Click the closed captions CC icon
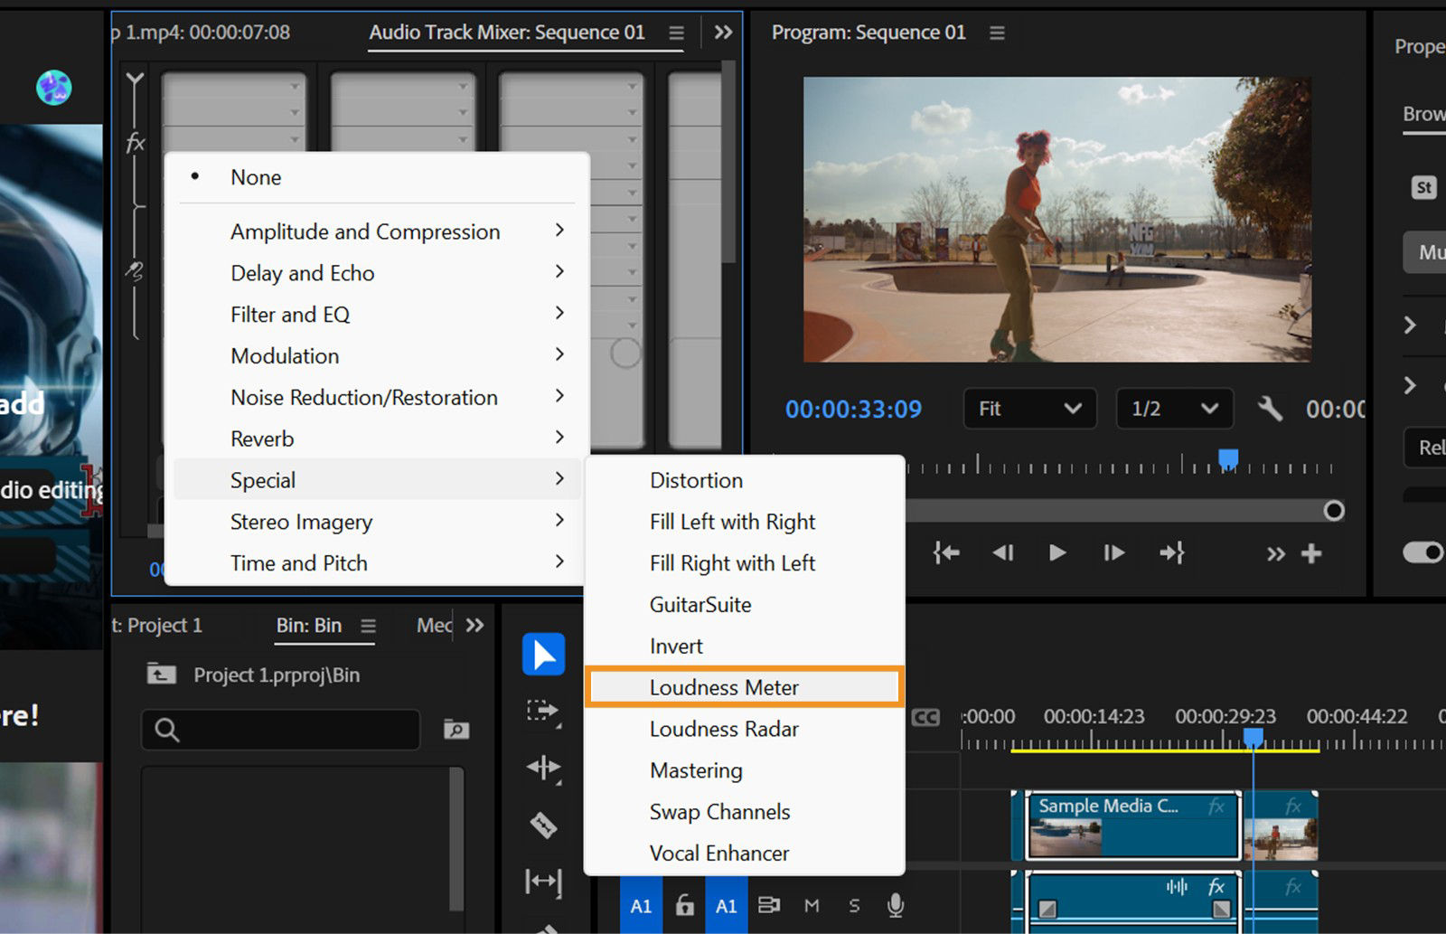Screen dimensions: 1446x934 [x=925, y=717]
